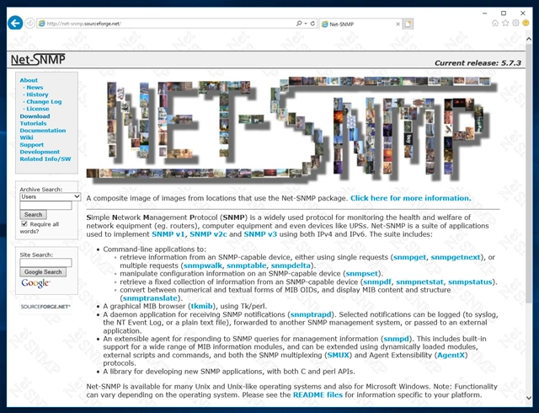Open the SMUX link

[338, 355]
